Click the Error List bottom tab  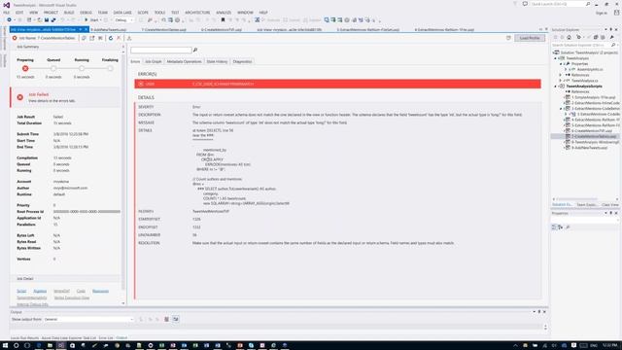106,337
